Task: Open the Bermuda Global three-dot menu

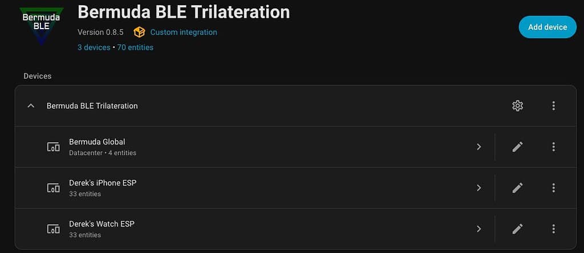Action: [x=553, y=146]
